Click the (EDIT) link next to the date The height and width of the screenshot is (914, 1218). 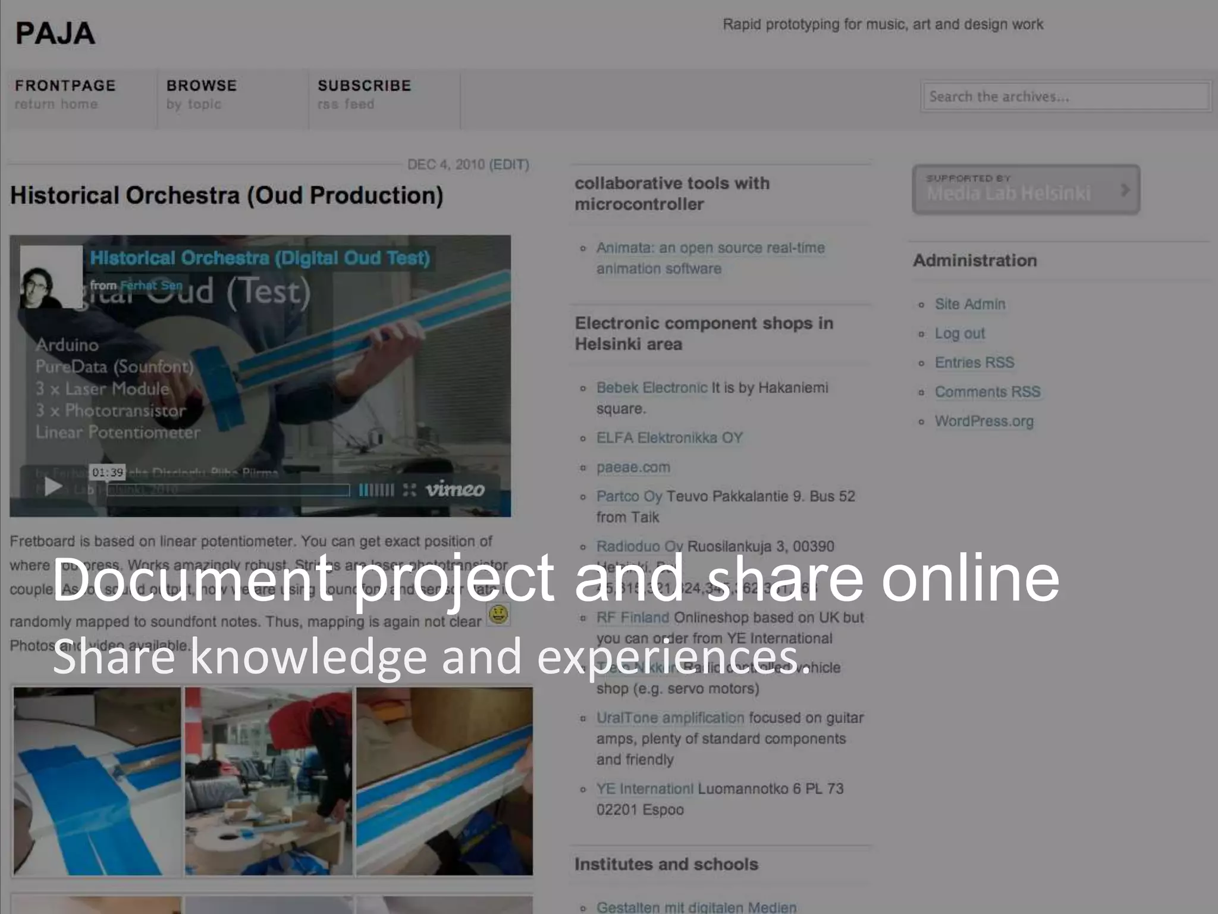click(509, 165)
